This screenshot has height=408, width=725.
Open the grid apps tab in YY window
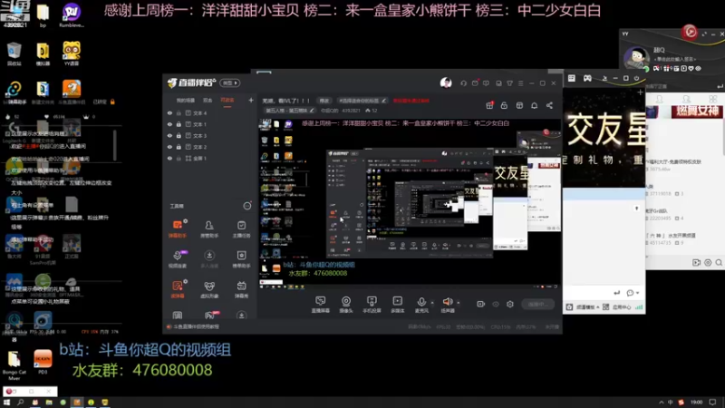point(713,100)
